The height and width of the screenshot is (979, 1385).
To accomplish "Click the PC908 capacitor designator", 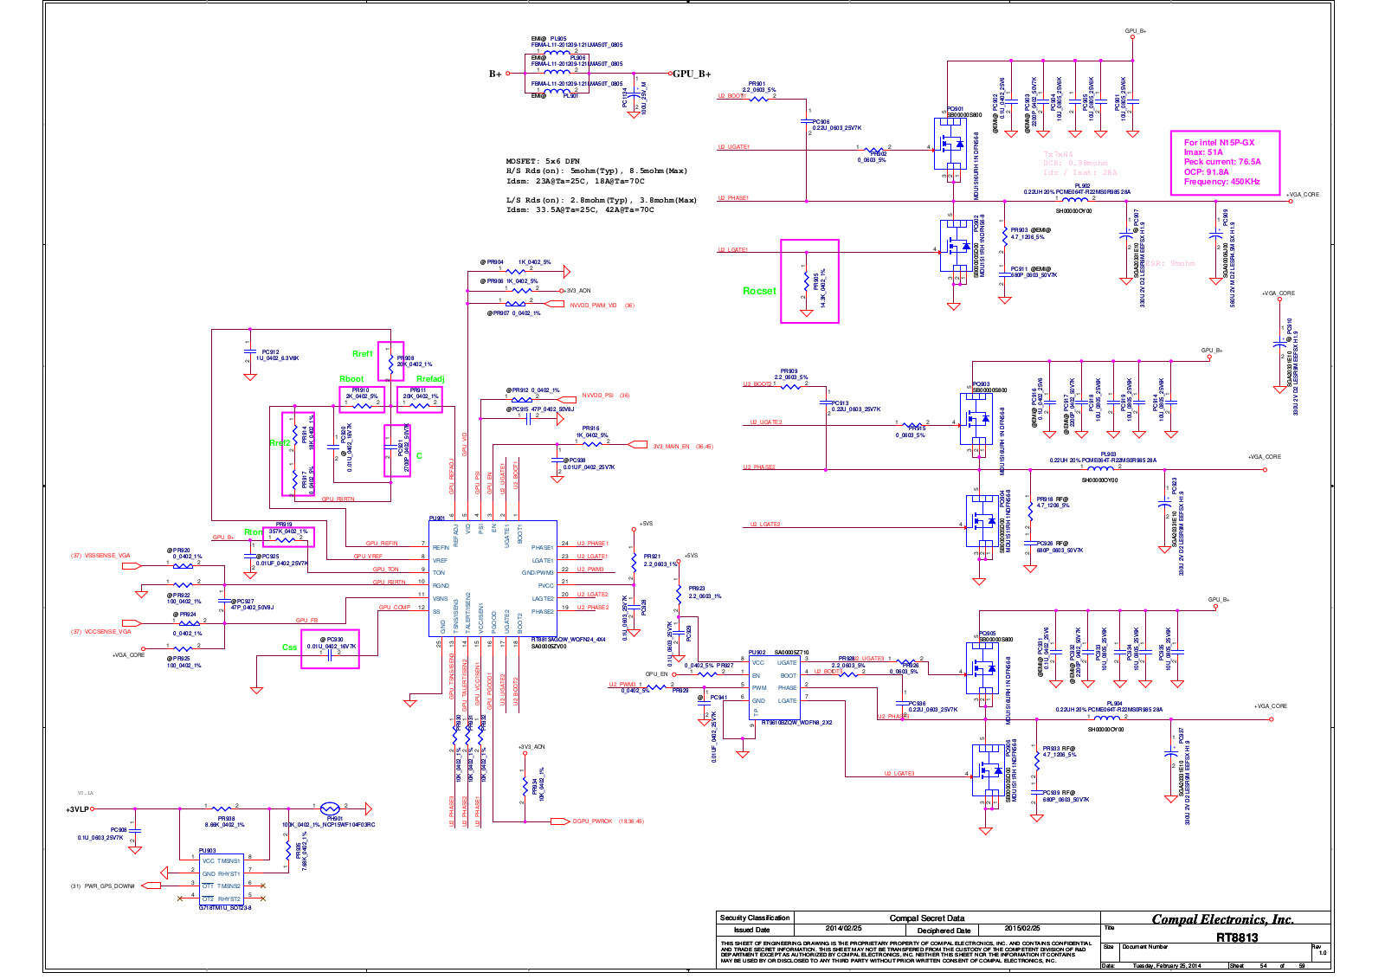I will point(119,829).
